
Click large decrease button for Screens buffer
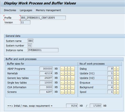[62, 92]
